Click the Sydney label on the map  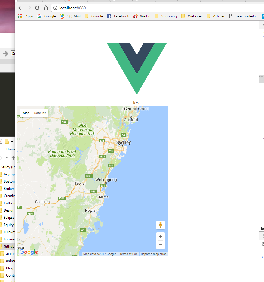[x=124, y=142]
